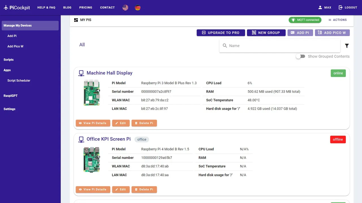Click the logout arrow icon

coord(341,8)
